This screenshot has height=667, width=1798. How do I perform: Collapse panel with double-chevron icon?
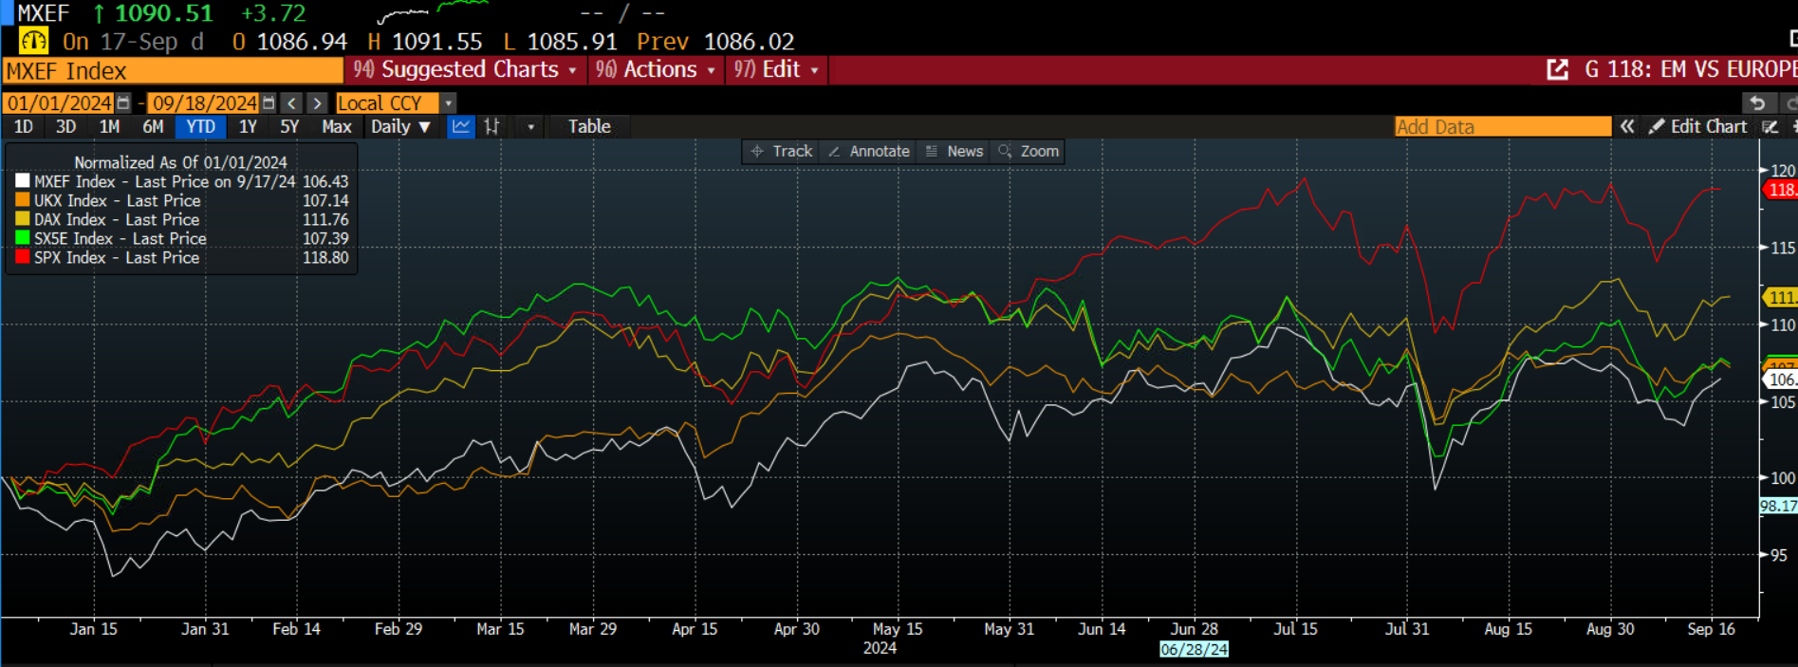(x=1627, y=126)
